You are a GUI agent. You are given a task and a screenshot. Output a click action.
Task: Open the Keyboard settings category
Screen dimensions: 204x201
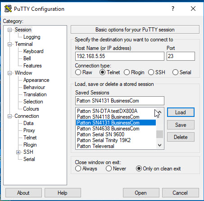[x=33, y=51]
